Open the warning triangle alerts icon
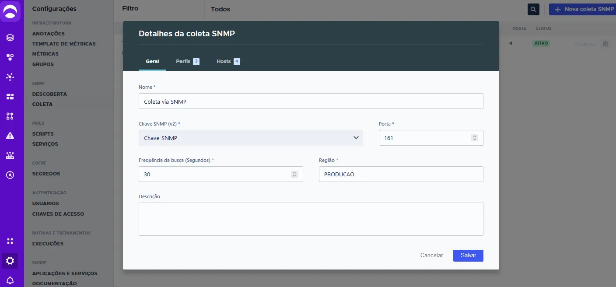 click(x=10, y=136)
